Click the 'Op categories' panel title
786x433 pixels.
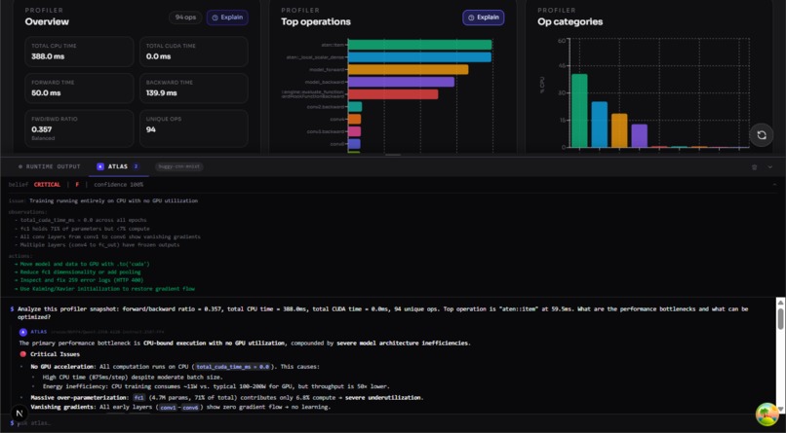(570, 21)
